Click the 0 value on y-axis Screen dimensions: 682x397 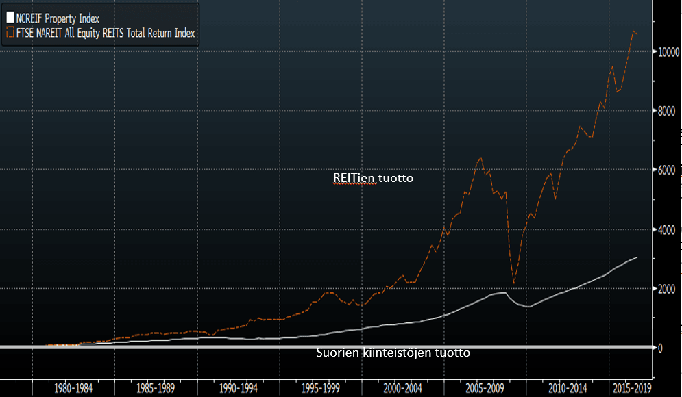click(660, 348)
